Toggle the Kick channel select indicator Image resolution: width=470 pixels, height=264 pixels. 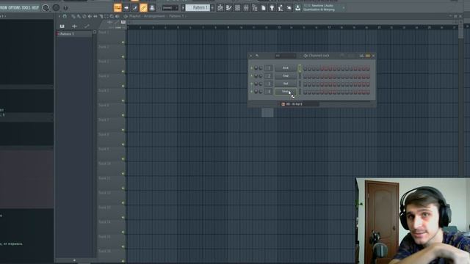click(300, 68)
